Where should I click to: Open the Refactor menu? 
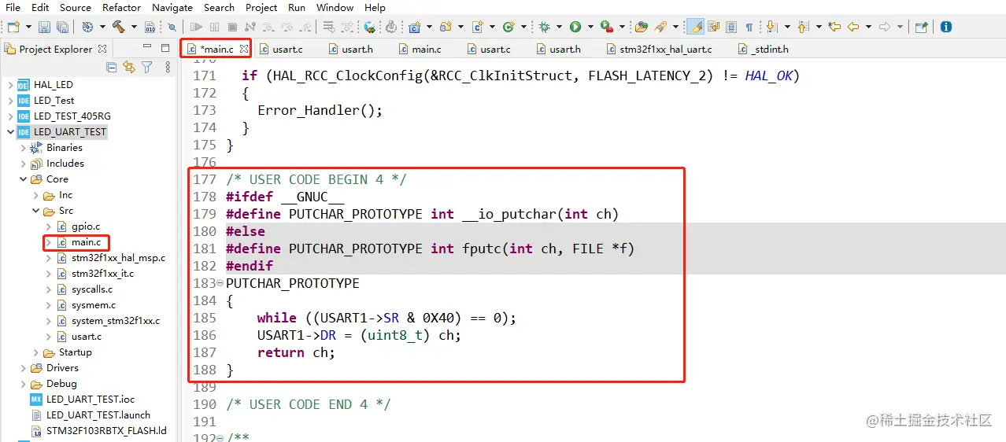pos(121,7)
